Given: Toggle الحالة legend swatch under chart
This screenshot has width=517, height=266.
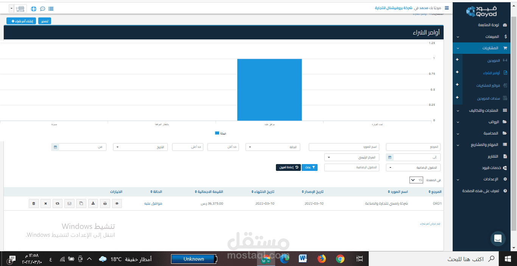Looking at the screenshot, I should [217, 133].
